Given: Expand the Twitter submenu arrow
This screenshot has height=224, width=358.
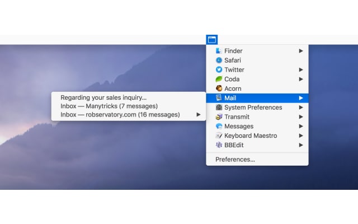Looking at the screenshot, I should click(301, 69).
